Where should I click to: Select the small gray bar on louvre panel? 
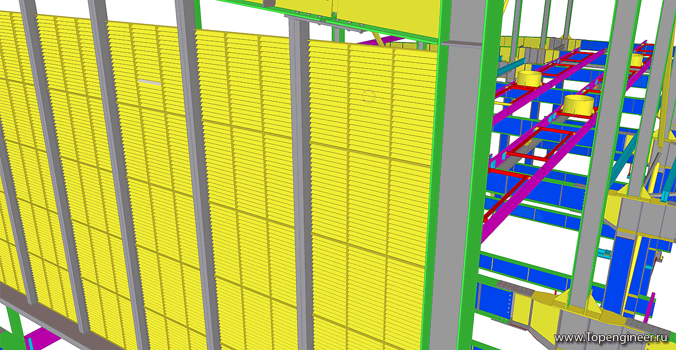[x=150, y=82]
